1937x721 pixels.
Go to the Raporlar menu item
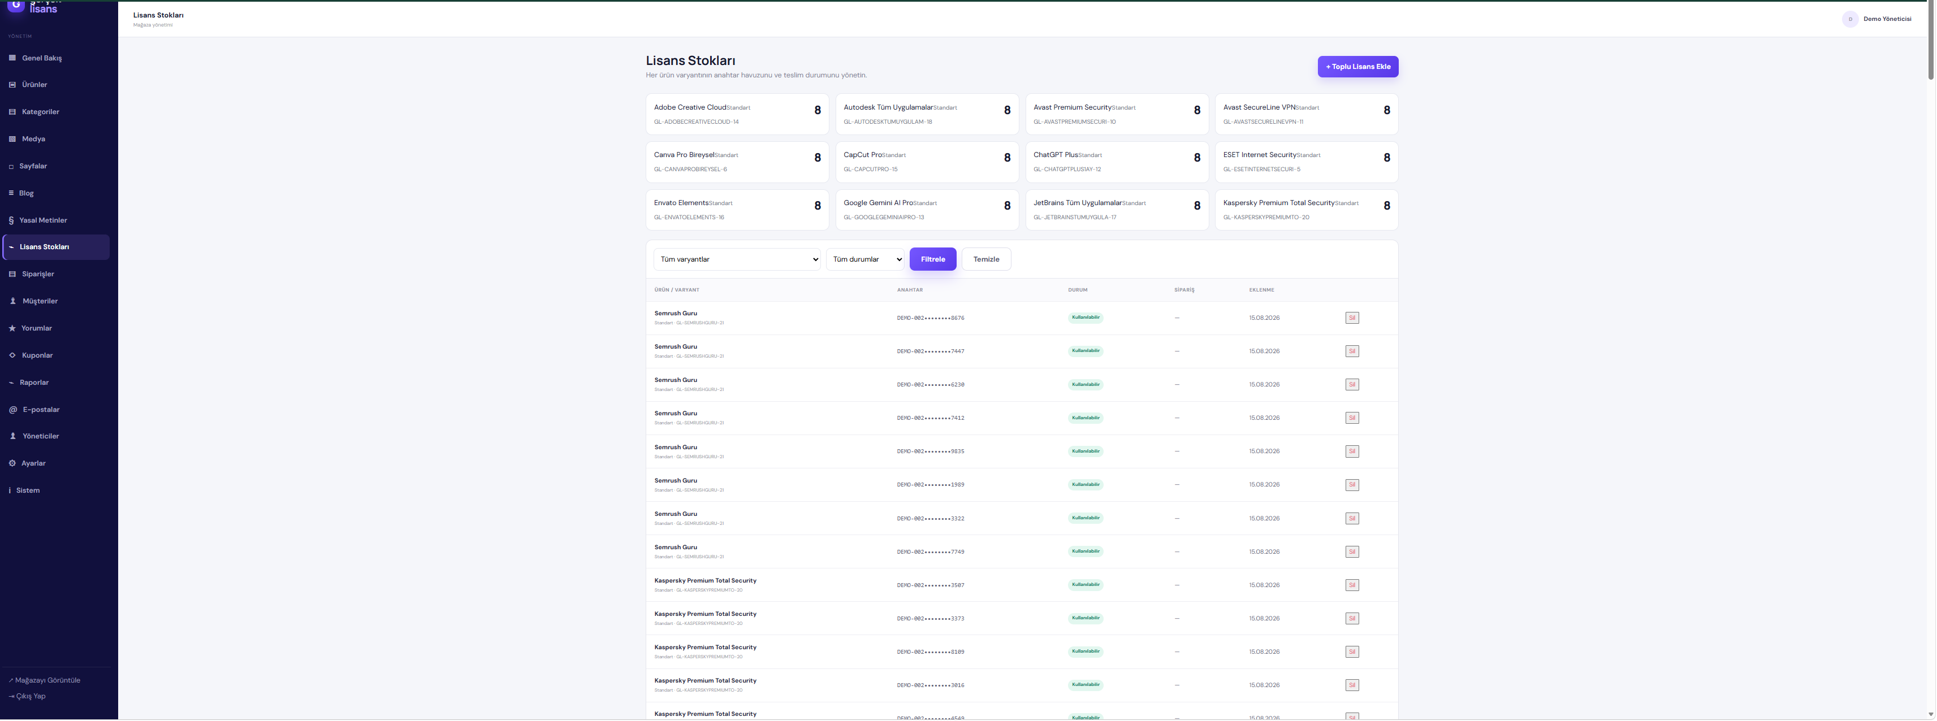(x=57, y=383)
